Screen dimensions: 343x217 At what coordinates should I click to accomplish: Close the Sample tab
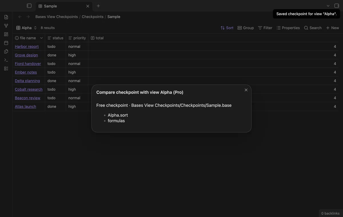[88, 6]
